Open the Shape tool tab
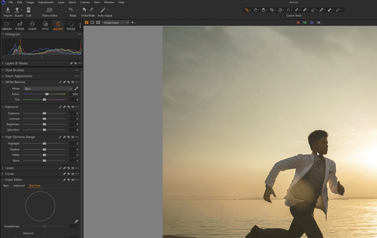This screenshot has width=377, height=238. pos(32,26)
